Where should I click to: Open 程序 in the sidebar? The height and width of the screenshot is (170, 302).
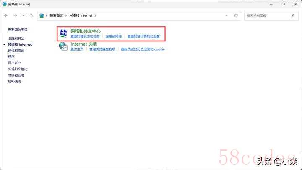coord(11,57)
